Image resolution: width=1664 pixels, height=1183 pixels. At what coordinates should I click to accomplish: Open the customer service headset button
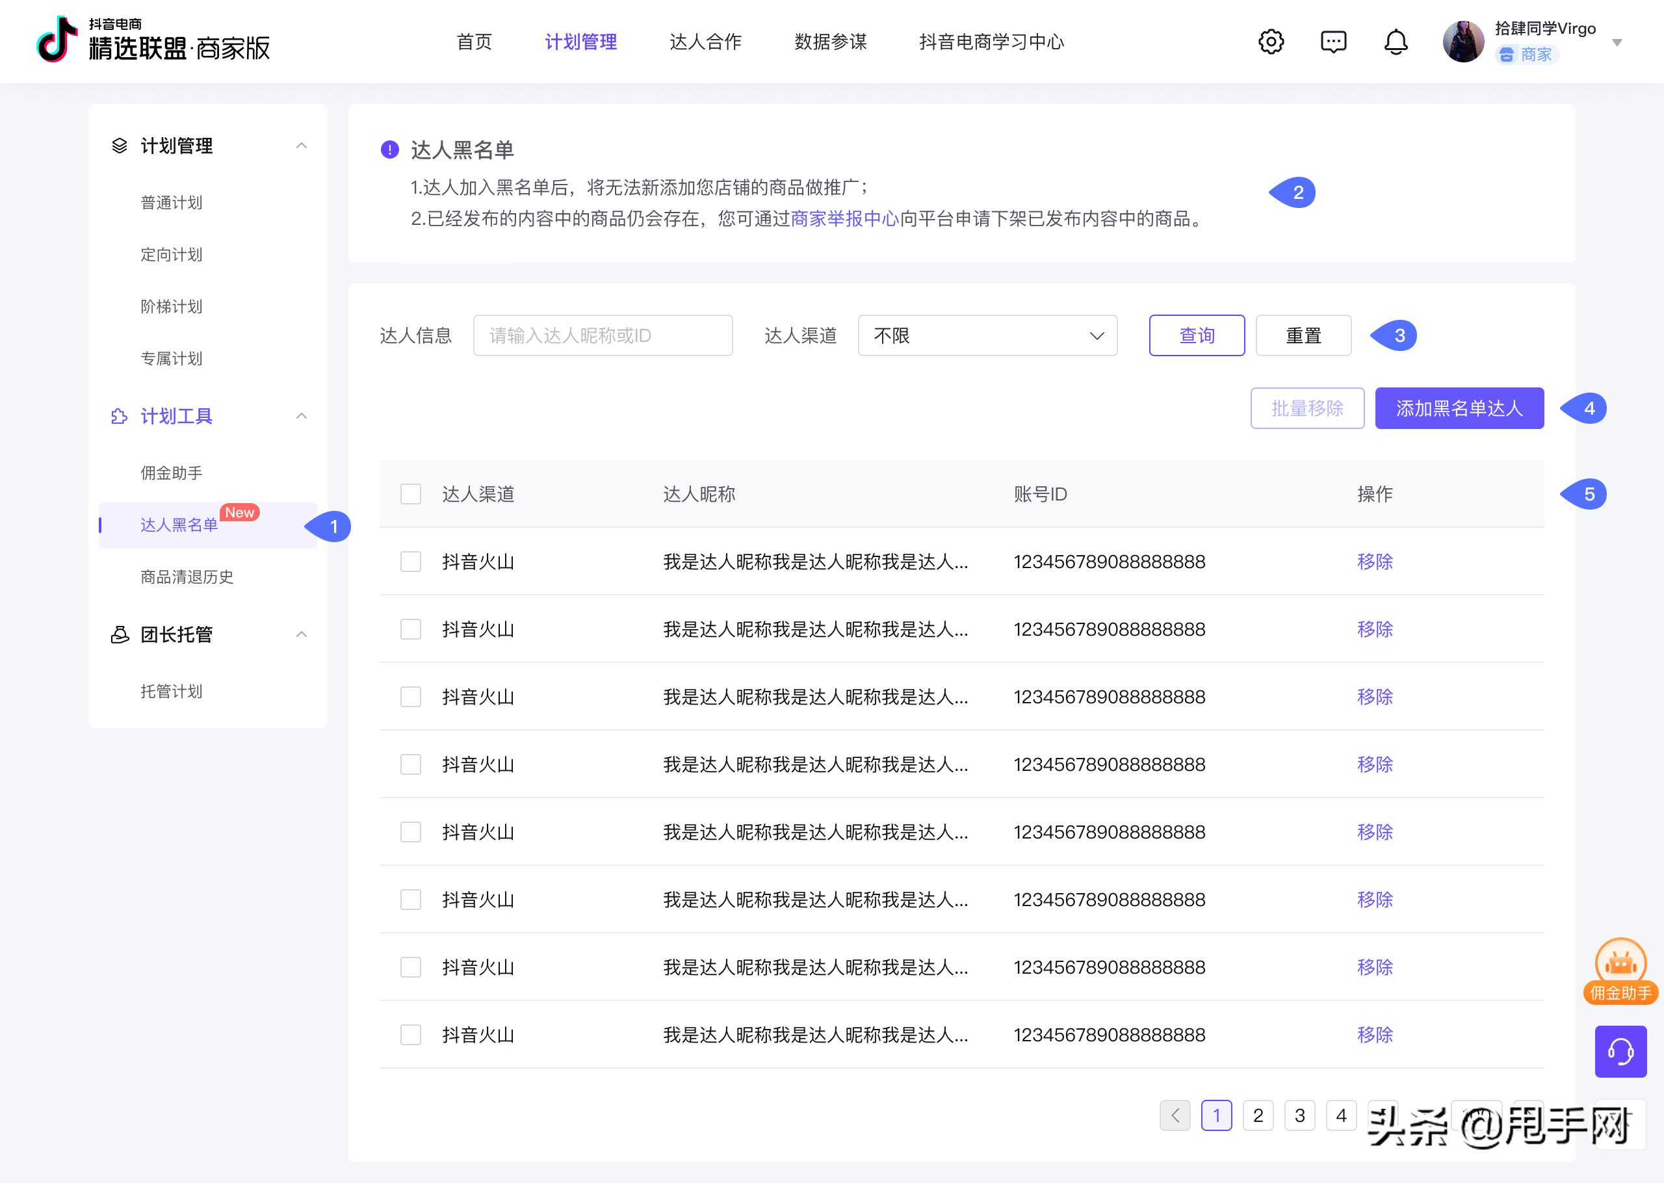point(1620,1051)
